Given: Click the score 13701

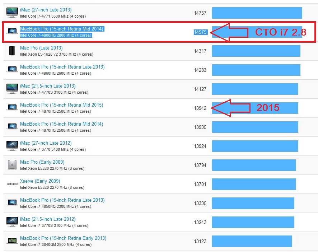Looking at the screenshot, I should (200, 184).
